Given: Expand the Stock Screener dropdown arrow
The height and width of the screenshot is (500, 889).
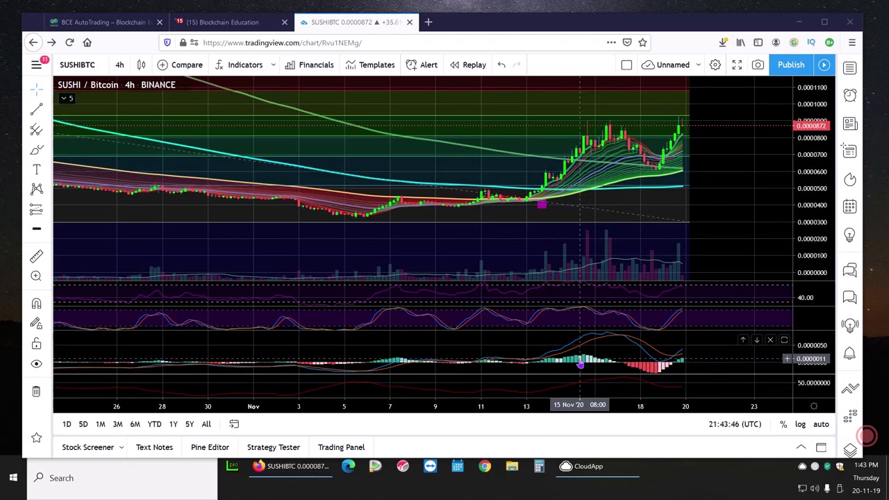Looking at the screenshot, I should coord(121,447).
